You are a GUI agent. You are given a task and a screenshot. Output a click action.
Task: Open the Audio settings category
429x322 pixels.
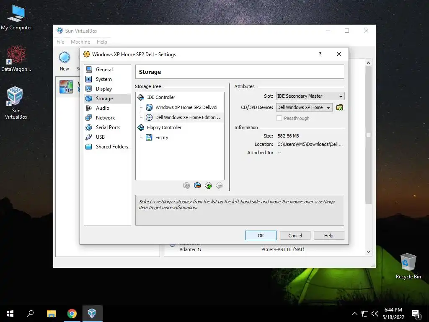click(107, 108)
